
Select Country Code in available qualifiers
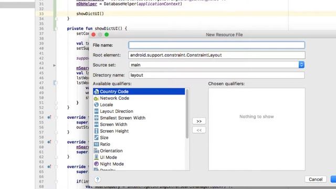139,91
